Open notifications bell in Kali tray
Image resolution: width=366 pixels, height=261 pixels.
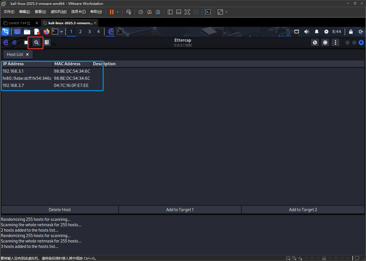[317, 32]
